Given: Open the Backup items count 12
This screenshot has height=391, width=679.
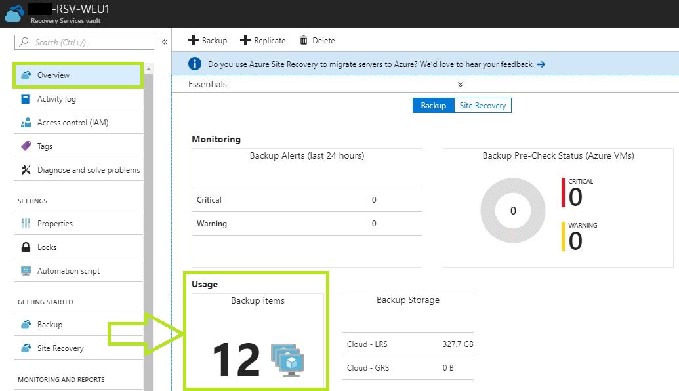Looking at the screenshot, I should 236,360.
